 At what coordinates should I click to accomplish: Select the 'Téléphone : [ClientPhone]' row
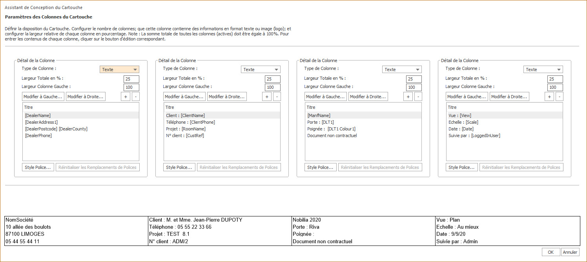click(x=222, y=122)
